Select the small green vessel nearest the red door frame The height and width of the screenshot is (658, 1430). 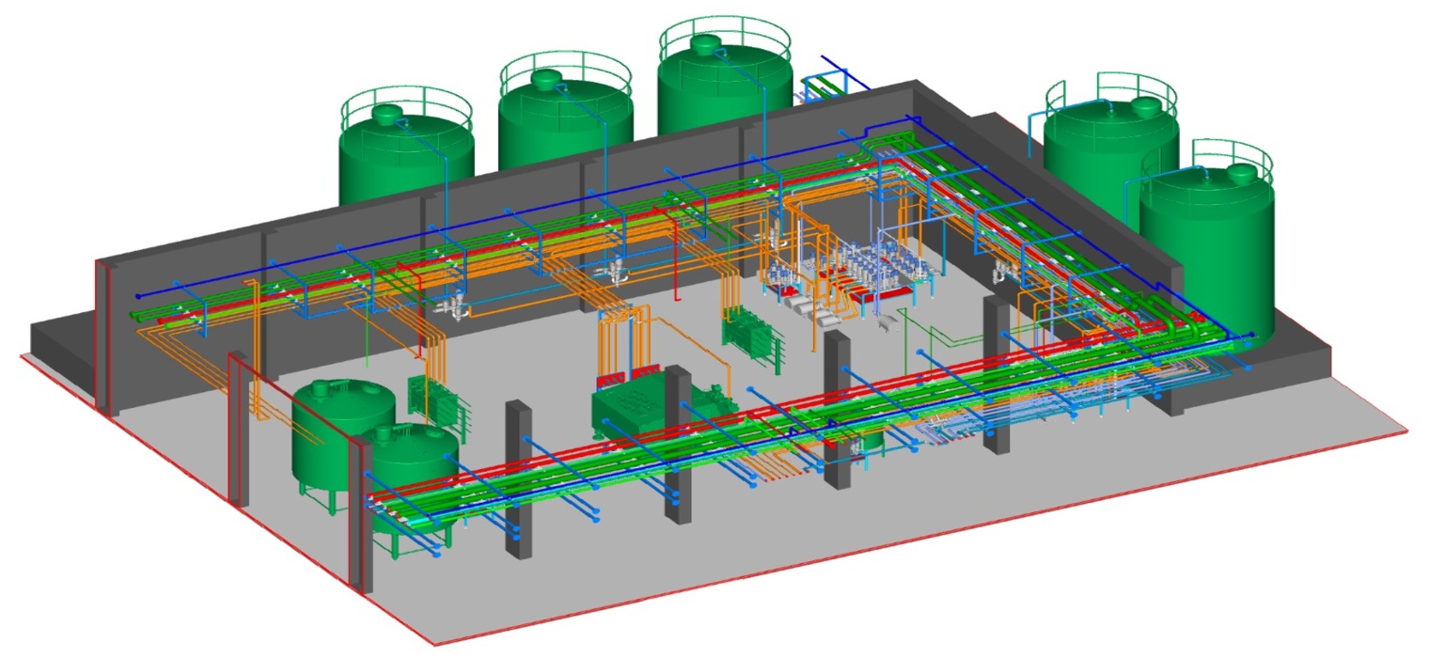click(411, 479)
